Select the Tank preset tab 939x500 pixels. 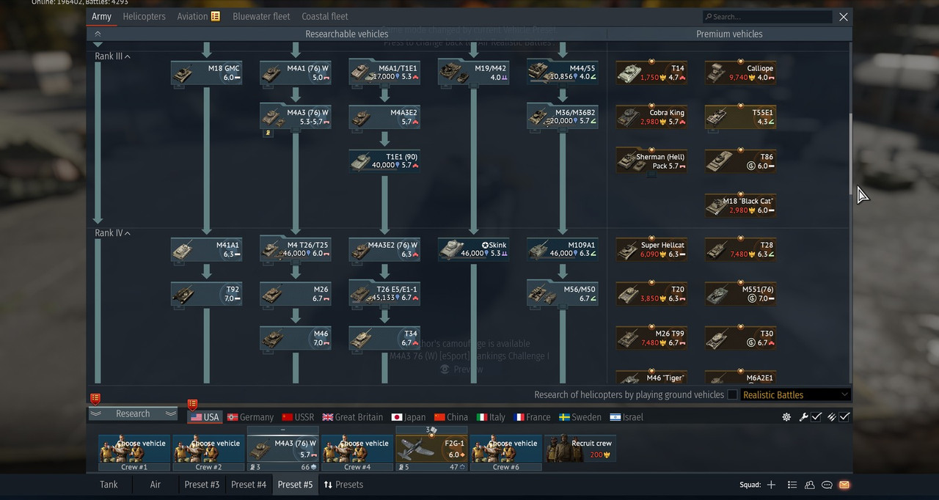(x=109, y=485)
